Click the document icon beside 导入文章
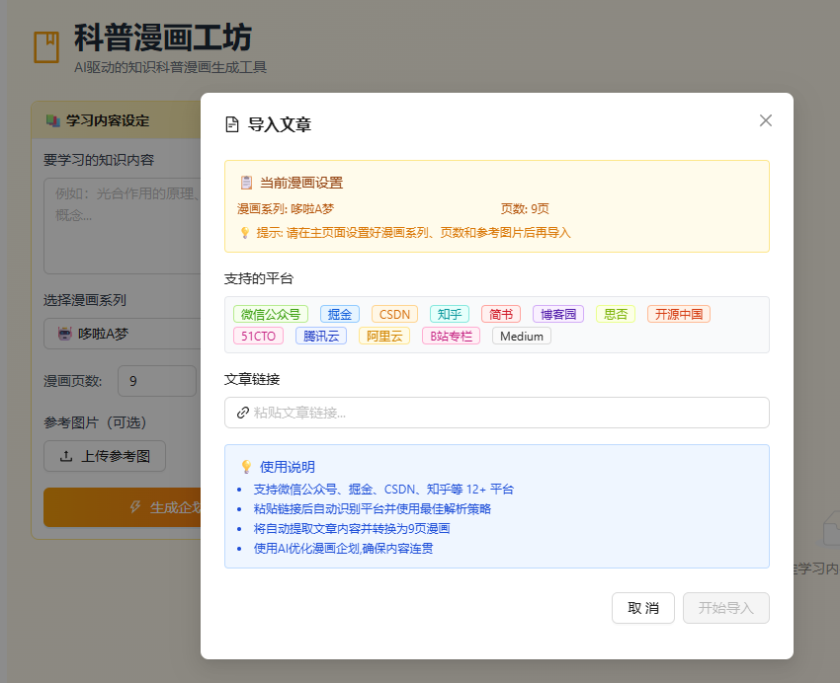 coord(232,124)
